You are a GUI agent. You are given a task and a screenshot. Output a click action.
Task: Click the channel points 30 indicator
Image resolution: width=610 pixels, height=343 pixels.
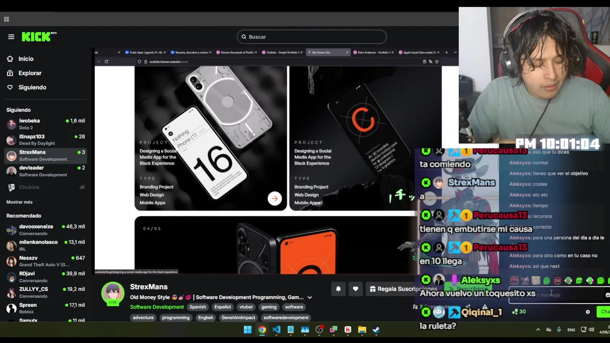tap(518, 312)
